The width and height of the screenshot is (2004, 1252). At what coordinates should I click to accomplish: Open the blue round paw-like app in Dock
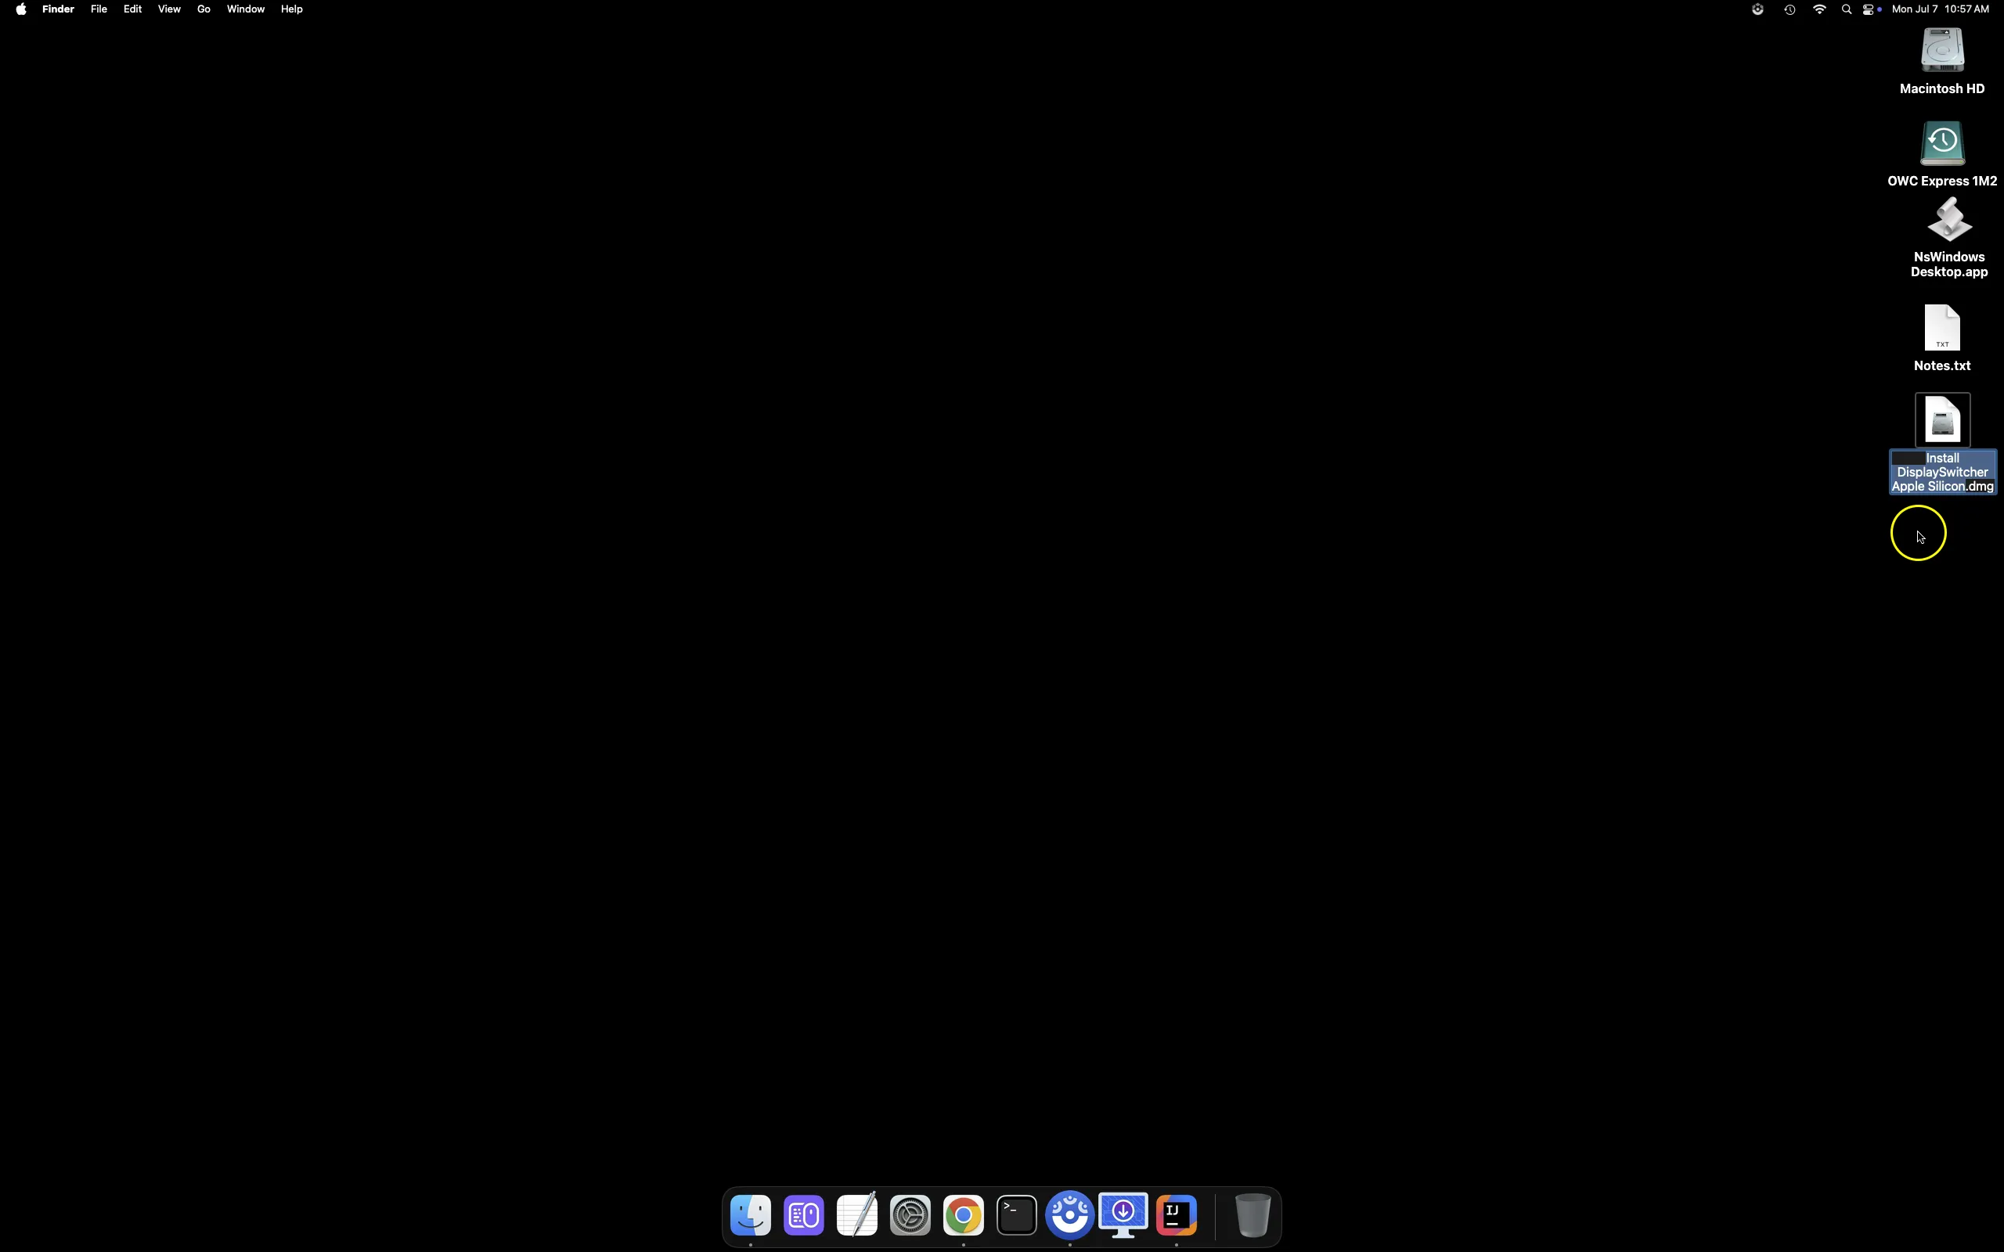pos(1072,1215)
